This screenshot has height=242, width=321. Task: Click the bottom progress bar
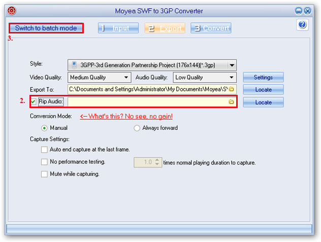[x=159, y=229]
